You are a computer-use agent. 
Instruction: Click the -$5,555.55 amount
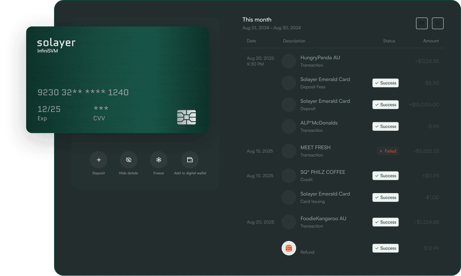point(426,151)
